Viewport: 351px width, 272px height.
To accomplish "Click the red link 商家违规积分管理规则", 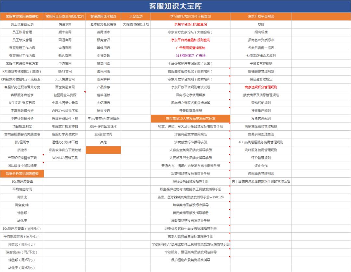I will (261, 87).
